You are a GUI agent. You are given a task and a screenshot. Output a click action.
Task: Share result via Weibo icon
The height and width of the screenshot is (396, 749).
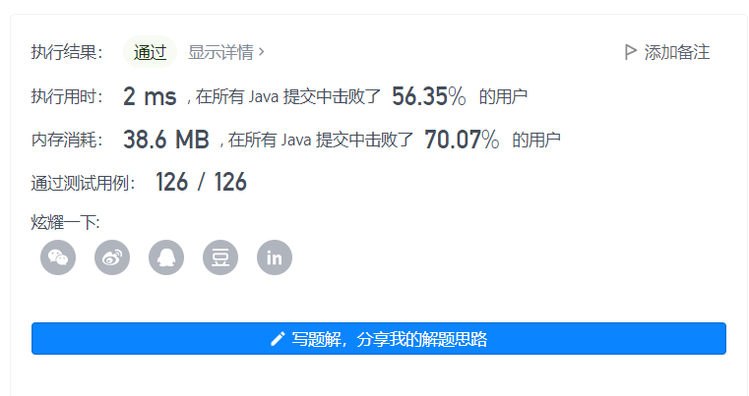tap(112, 257)
